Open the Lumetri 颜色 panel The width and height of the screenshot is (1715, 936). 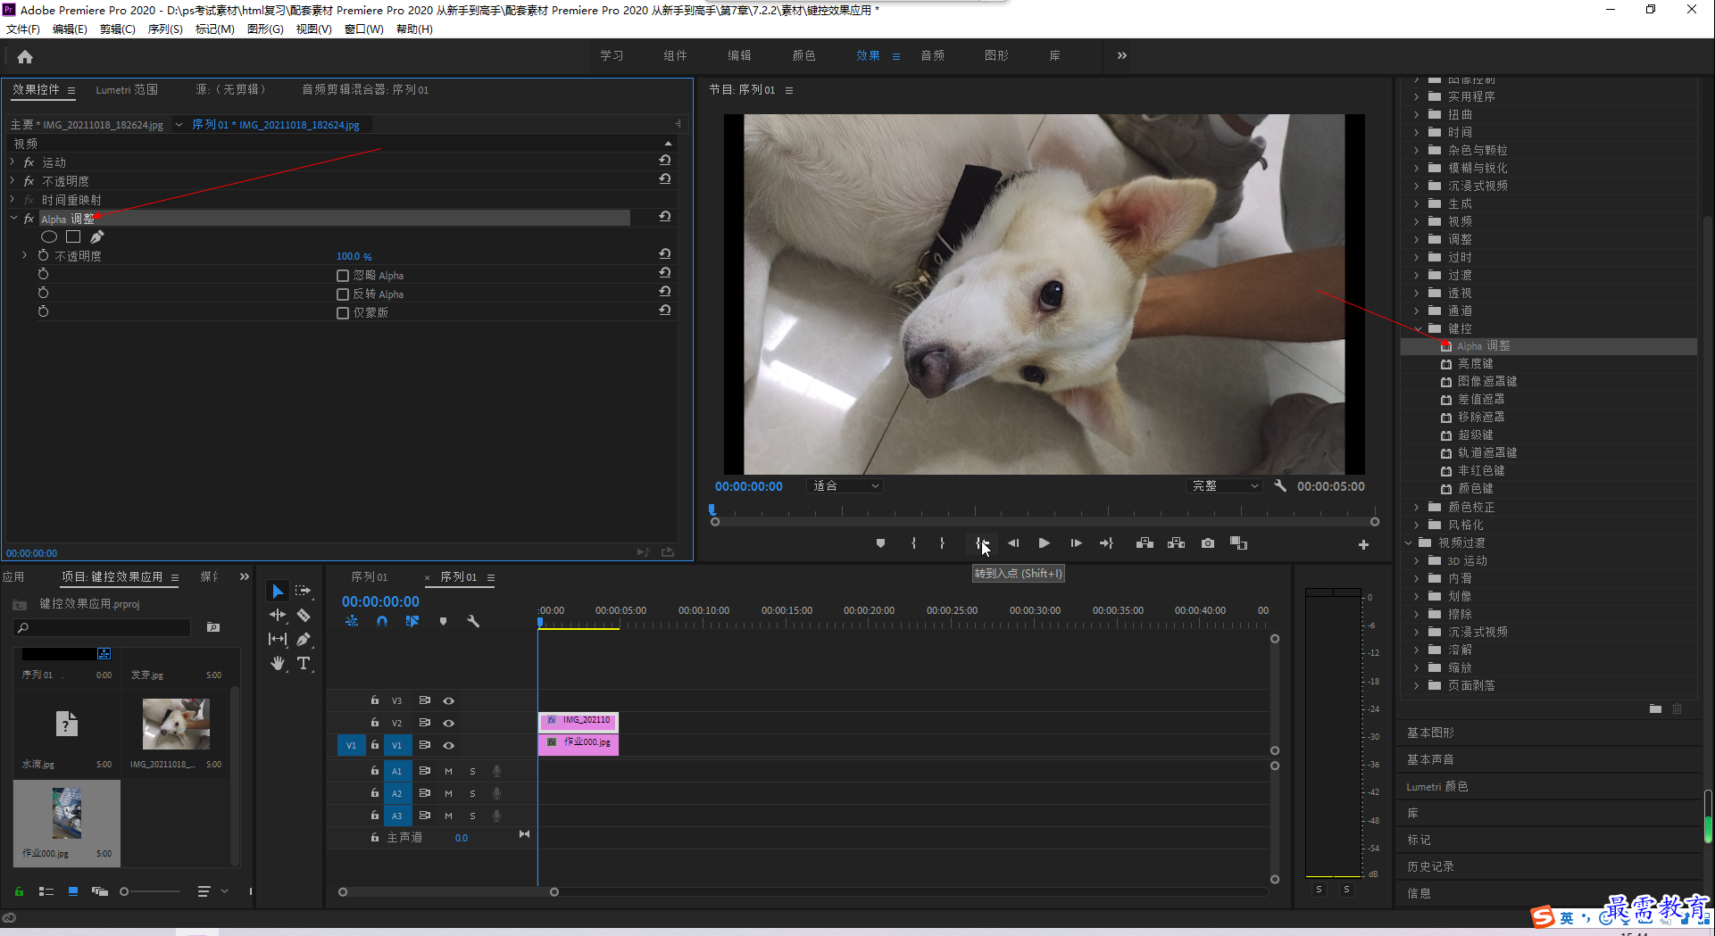pos(1437,787)
